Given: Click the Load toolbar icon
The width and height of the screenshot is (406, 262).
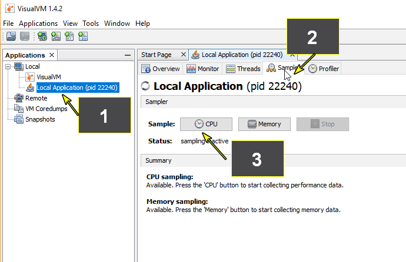Looking at the screenshot, I should (x=11, y=36).
